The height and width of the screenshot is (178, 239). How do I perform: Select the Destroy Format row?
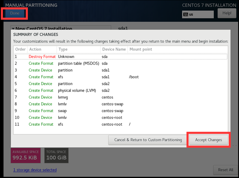click(120, 57)
